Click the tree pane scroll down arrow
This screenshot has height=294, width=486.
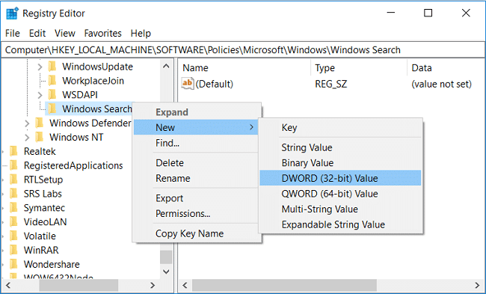point(166,272)
